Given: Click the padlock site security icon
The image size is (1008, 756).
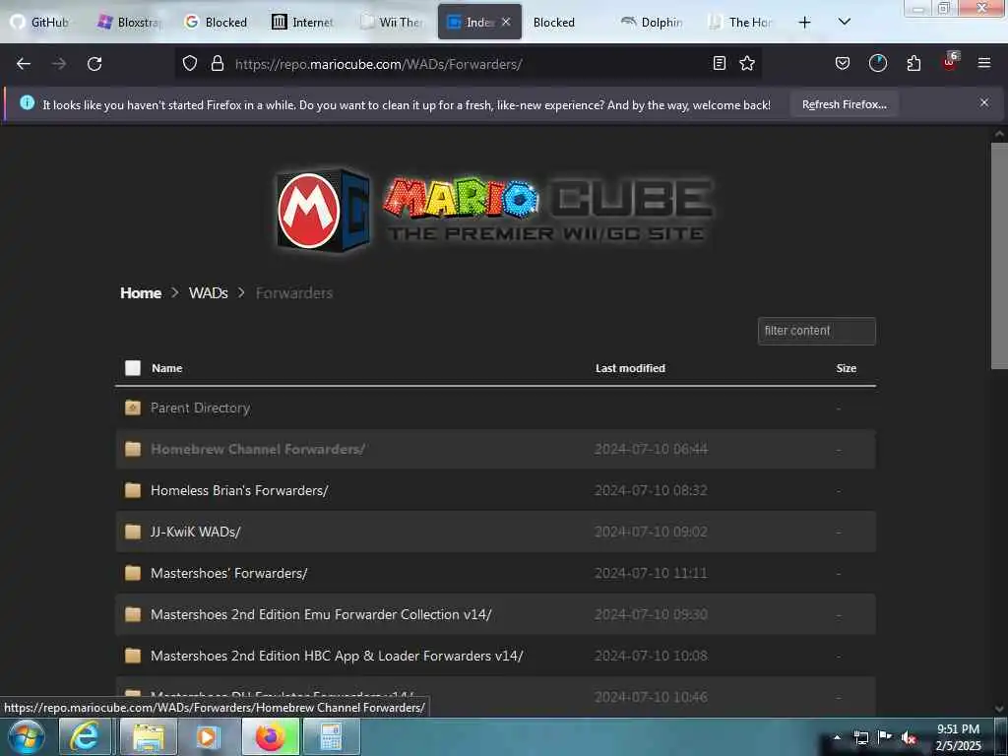Looking at the screenshot, I should [218, 63].
